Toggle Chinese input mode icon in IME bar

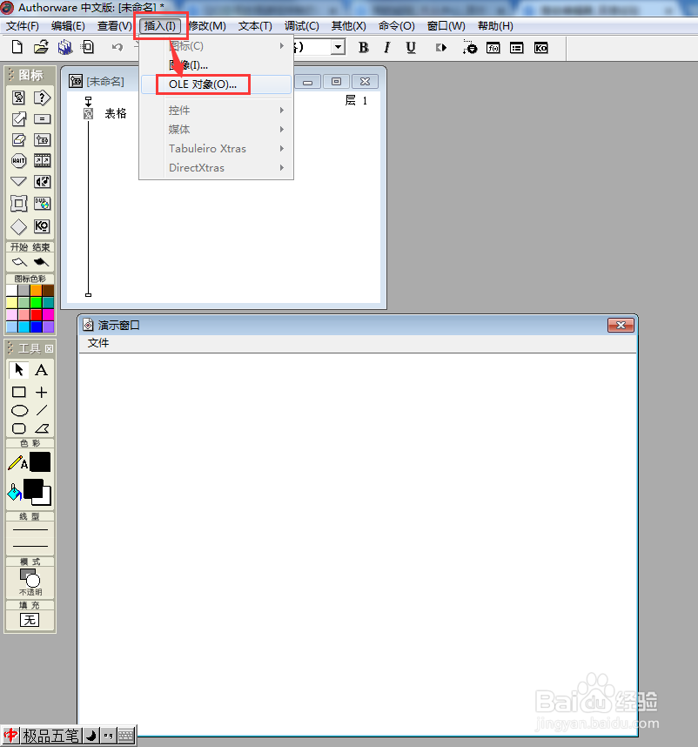[x=10, y=736]
